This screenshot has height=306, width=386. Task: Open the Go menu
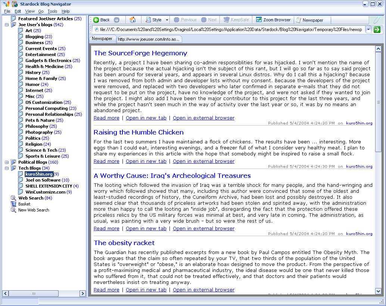point(41,11)
